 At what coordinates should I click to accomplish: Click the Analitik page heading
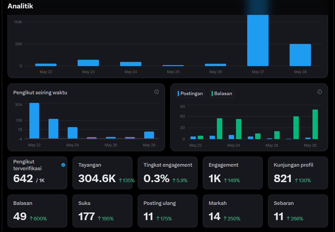(x=20, y=6)
